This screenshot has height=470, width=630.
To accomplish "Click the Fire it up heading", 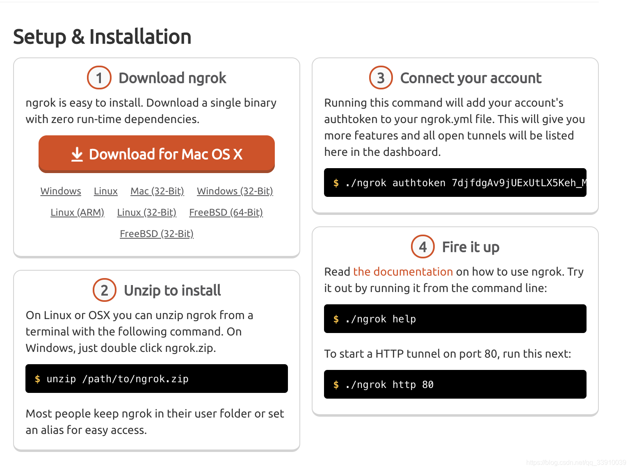I will pyautogui.click(x=471, y=247).
